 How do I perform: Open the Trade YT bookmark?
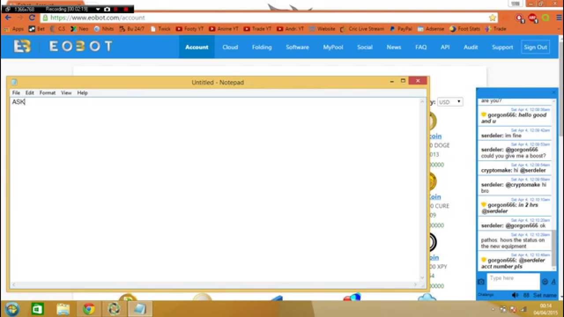click(x=258, y=29)
